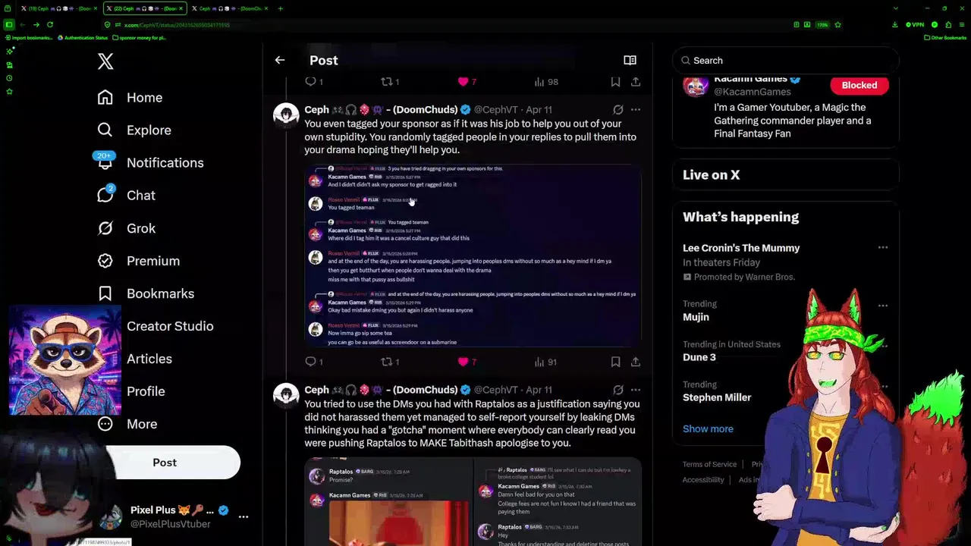This screenshot has width=971, height=546.
Task: Open reader view icon in Post header
Action: pos(630,60)
